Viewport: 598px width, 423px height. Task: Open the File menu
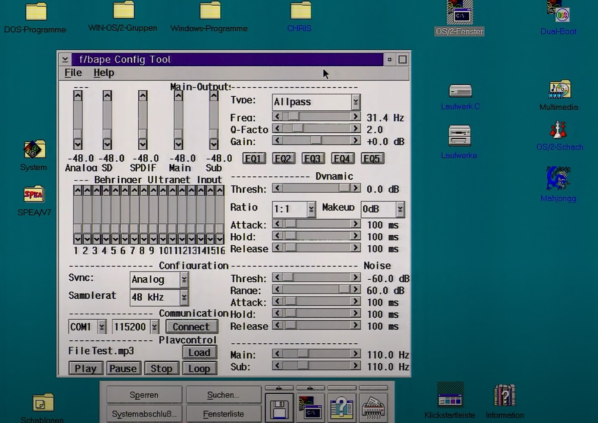point(73,73)
